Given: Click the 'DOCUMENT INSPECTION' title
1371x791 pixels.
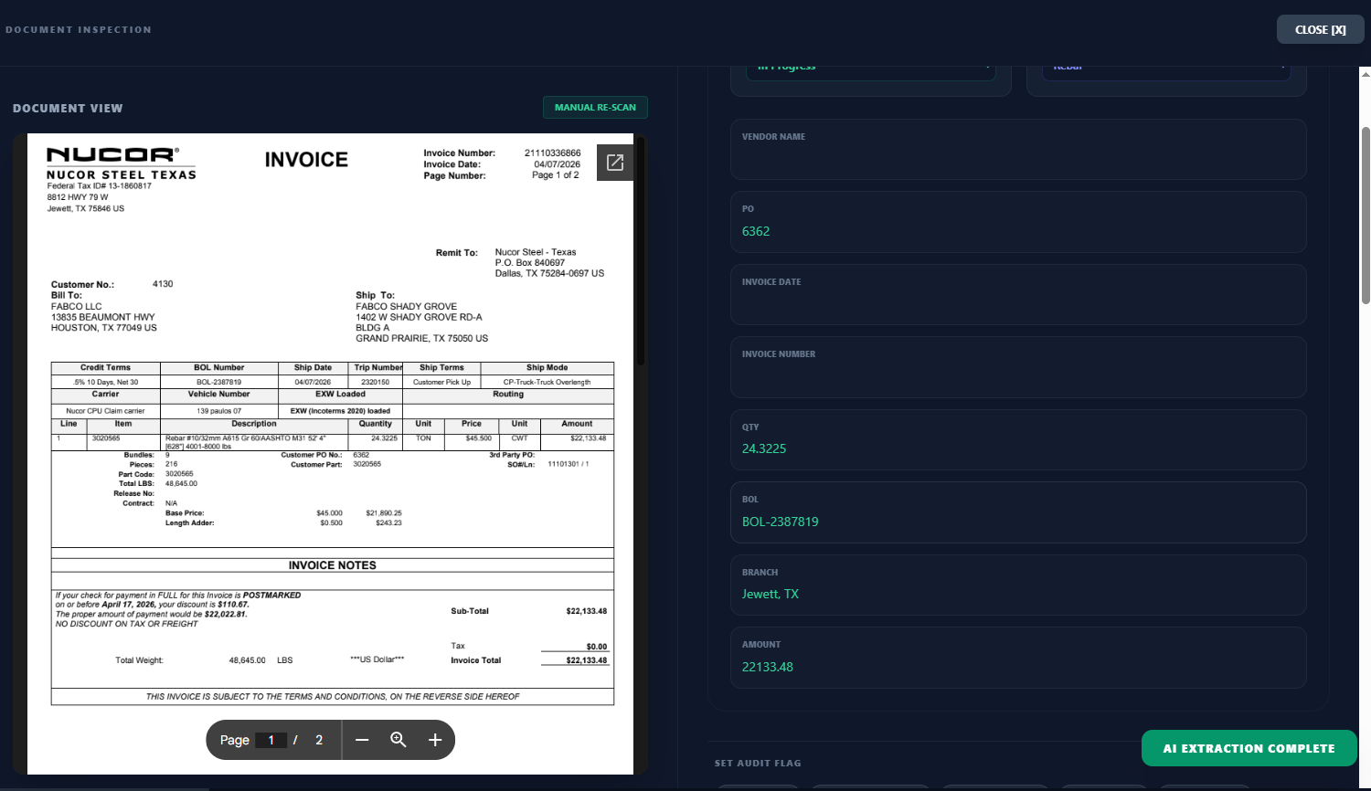Looking at the screenshot, I should coord(79,29).
